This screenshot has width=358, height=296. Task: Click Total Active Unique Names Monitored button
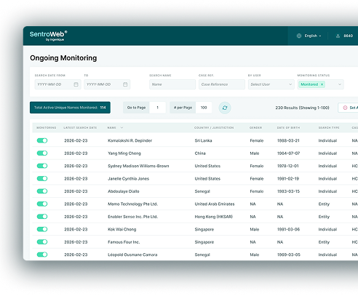pyautogui.click(x=70, y=108)
